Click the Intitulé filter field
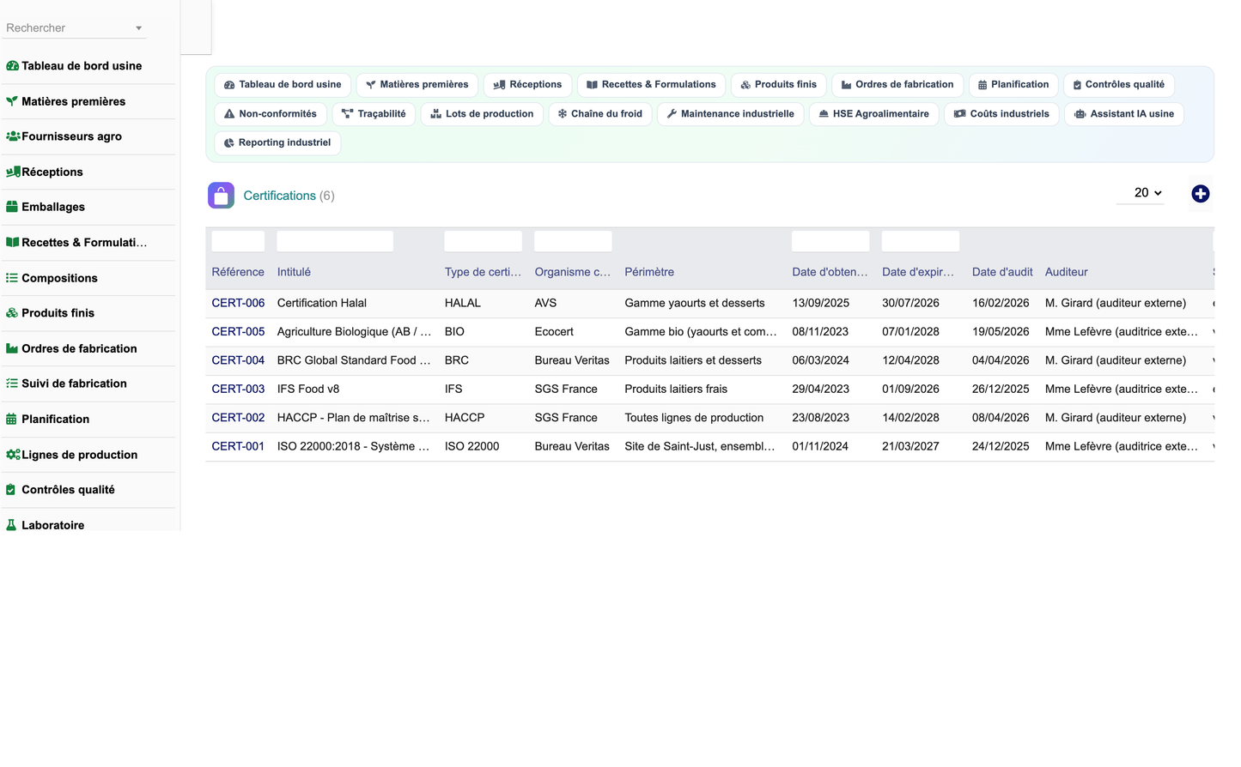The width and height of the screenshot is (1241, 767). point(335,241)
